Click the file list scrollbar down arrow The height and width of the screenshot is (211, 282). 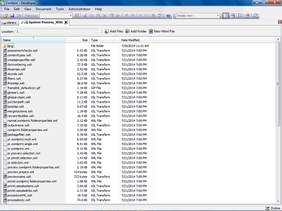pos(278,201)
